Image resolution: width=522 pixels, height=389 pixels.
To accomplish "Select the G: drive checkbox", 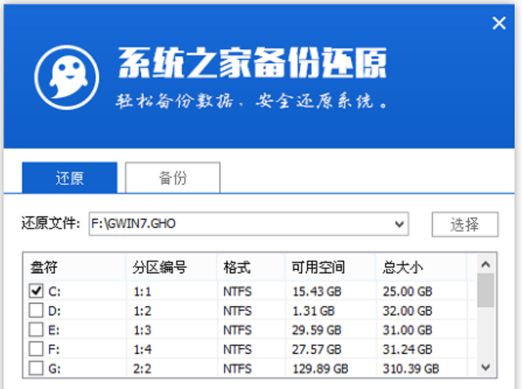I will coord(36,367).
